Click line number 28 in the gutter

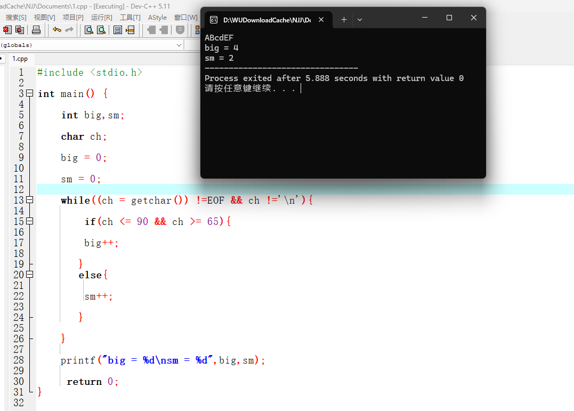19,360
